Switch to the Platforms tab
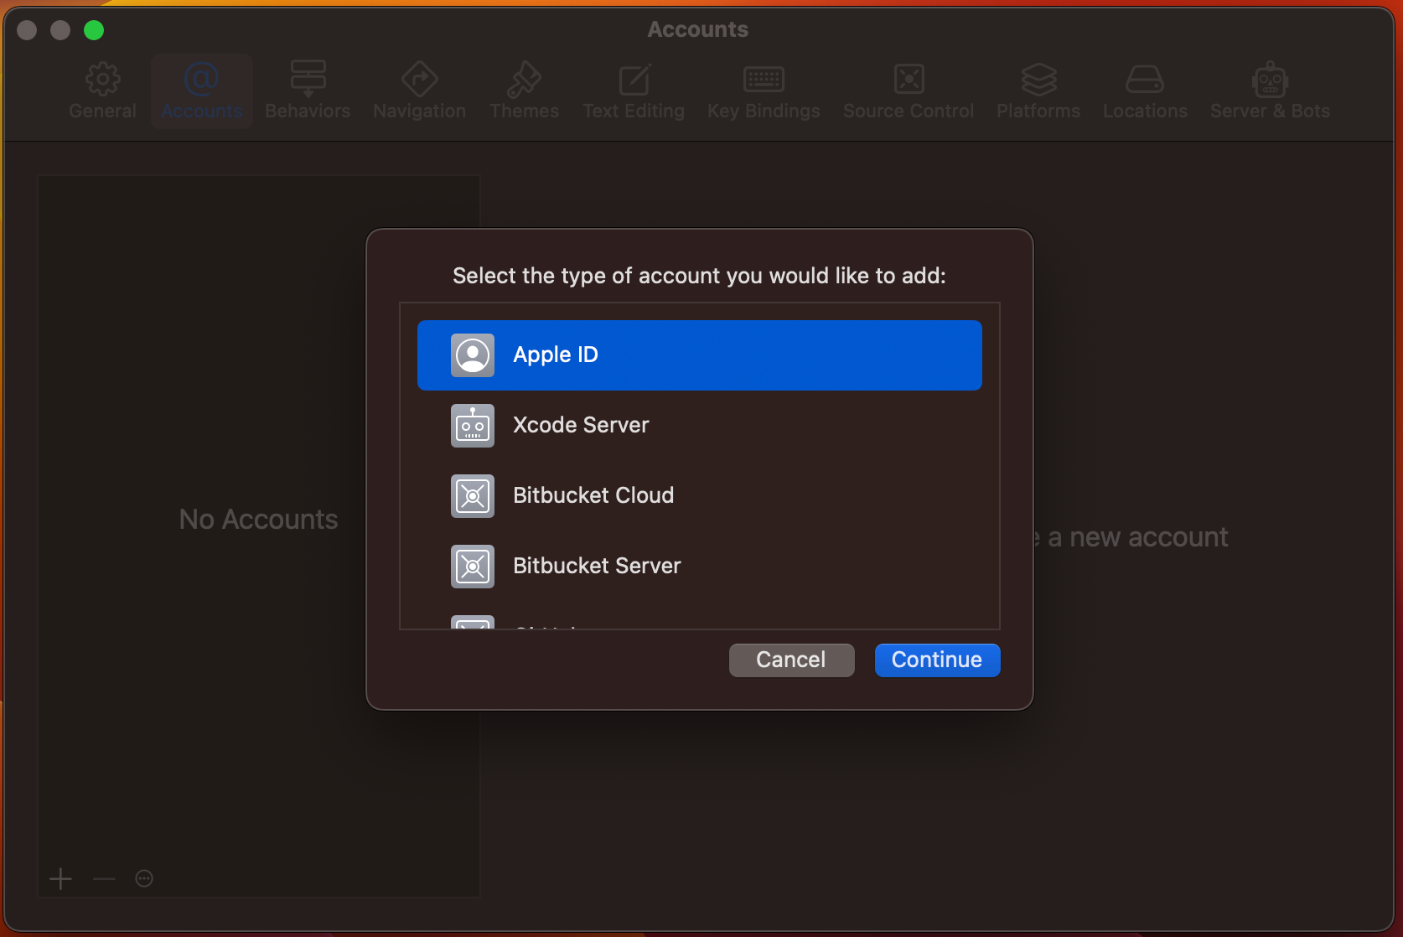Screen dimensions: 1403x937 tap(1038, 91)
